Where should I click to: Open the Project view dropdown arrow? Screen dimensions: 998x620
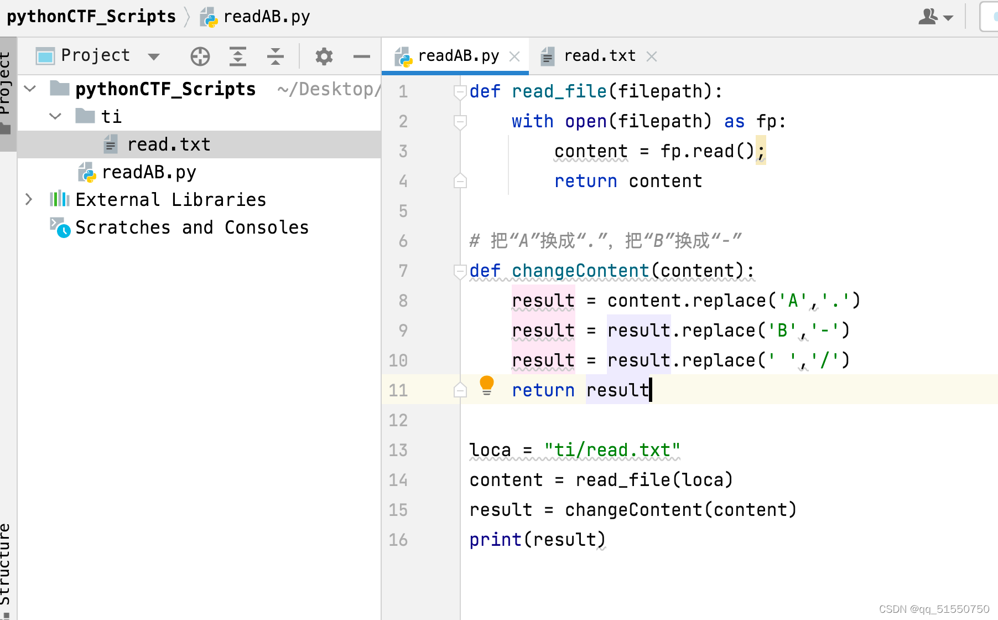(x=154, y=56)
